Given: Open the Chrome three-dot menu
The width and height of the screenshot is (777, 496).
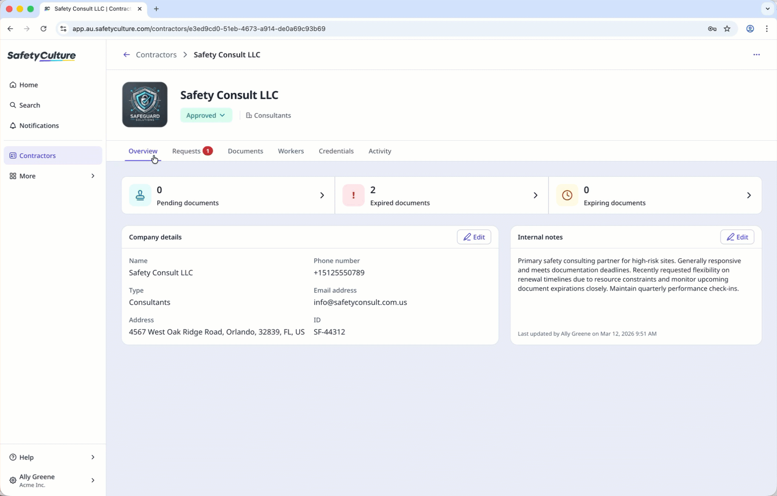Looking at the screenshot, I should 767,29.
